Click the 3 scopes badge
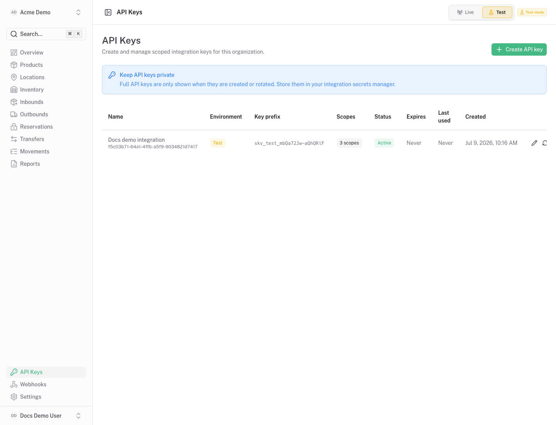Viewport: 556px width, 425px height. tap(349, 143)
